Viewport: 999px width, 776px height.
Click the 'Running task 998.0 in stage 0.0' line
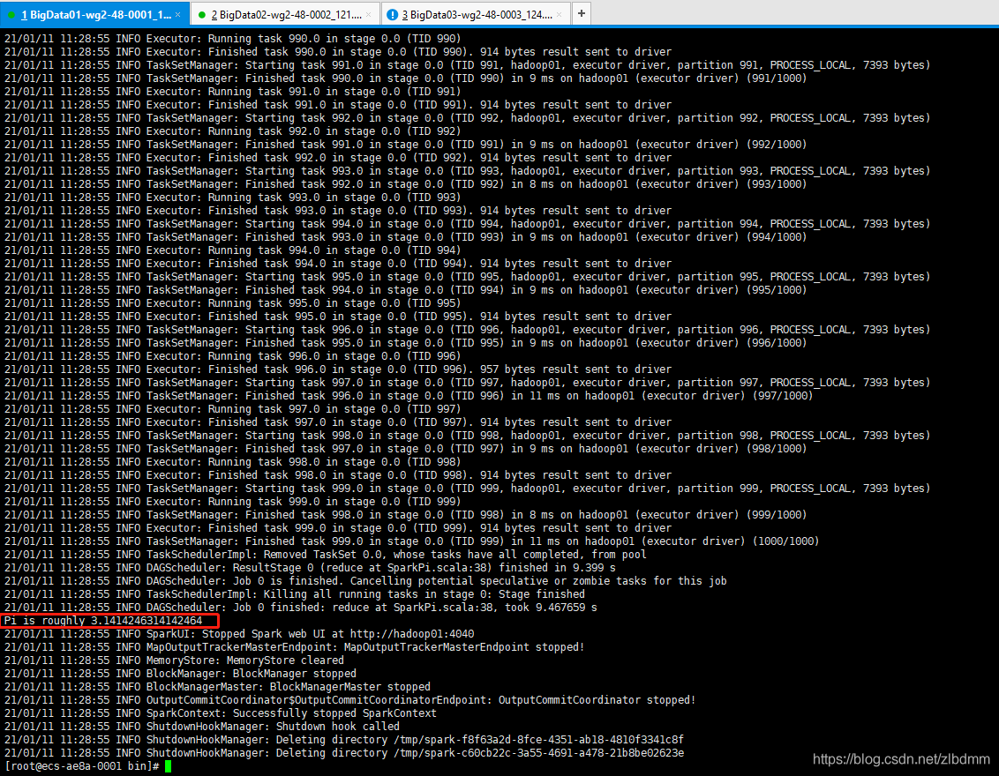[232, 462]
